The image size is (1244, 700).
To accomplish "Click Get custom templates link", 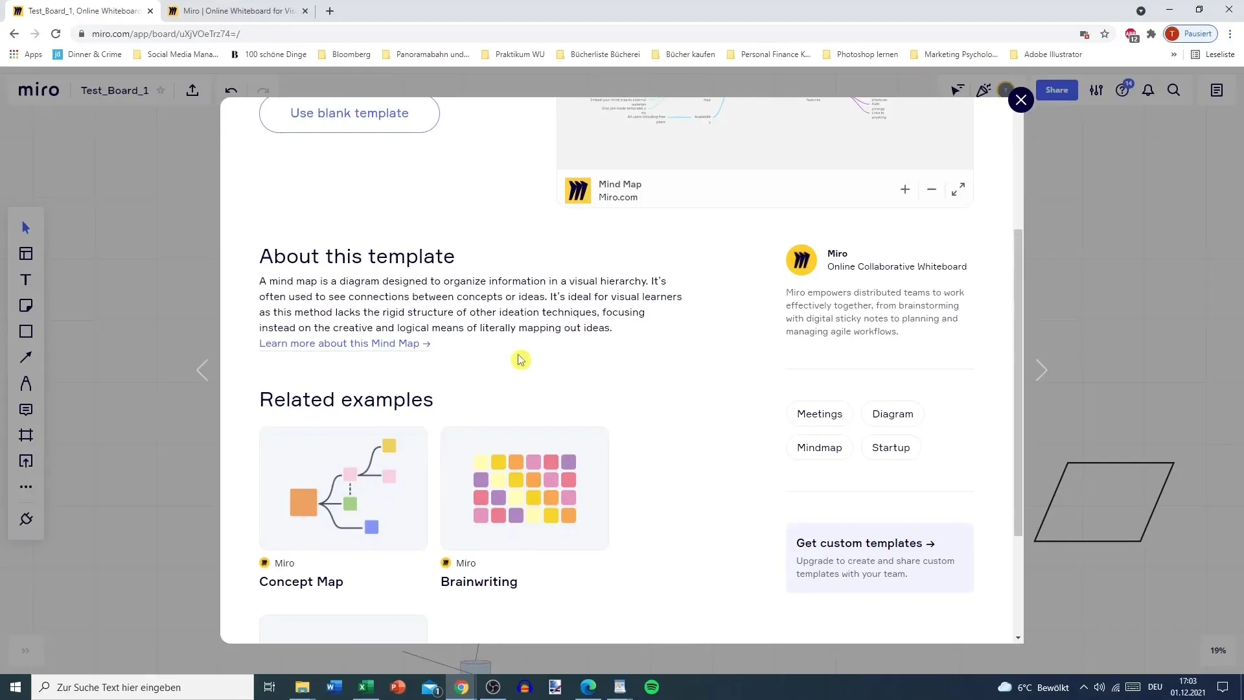I will coord(866,543).
